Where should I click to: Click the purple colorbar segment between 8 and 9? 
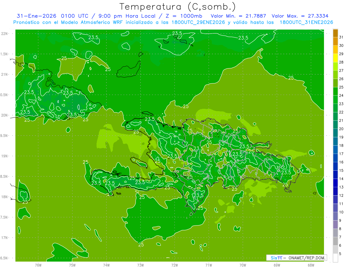click(335, 225)
